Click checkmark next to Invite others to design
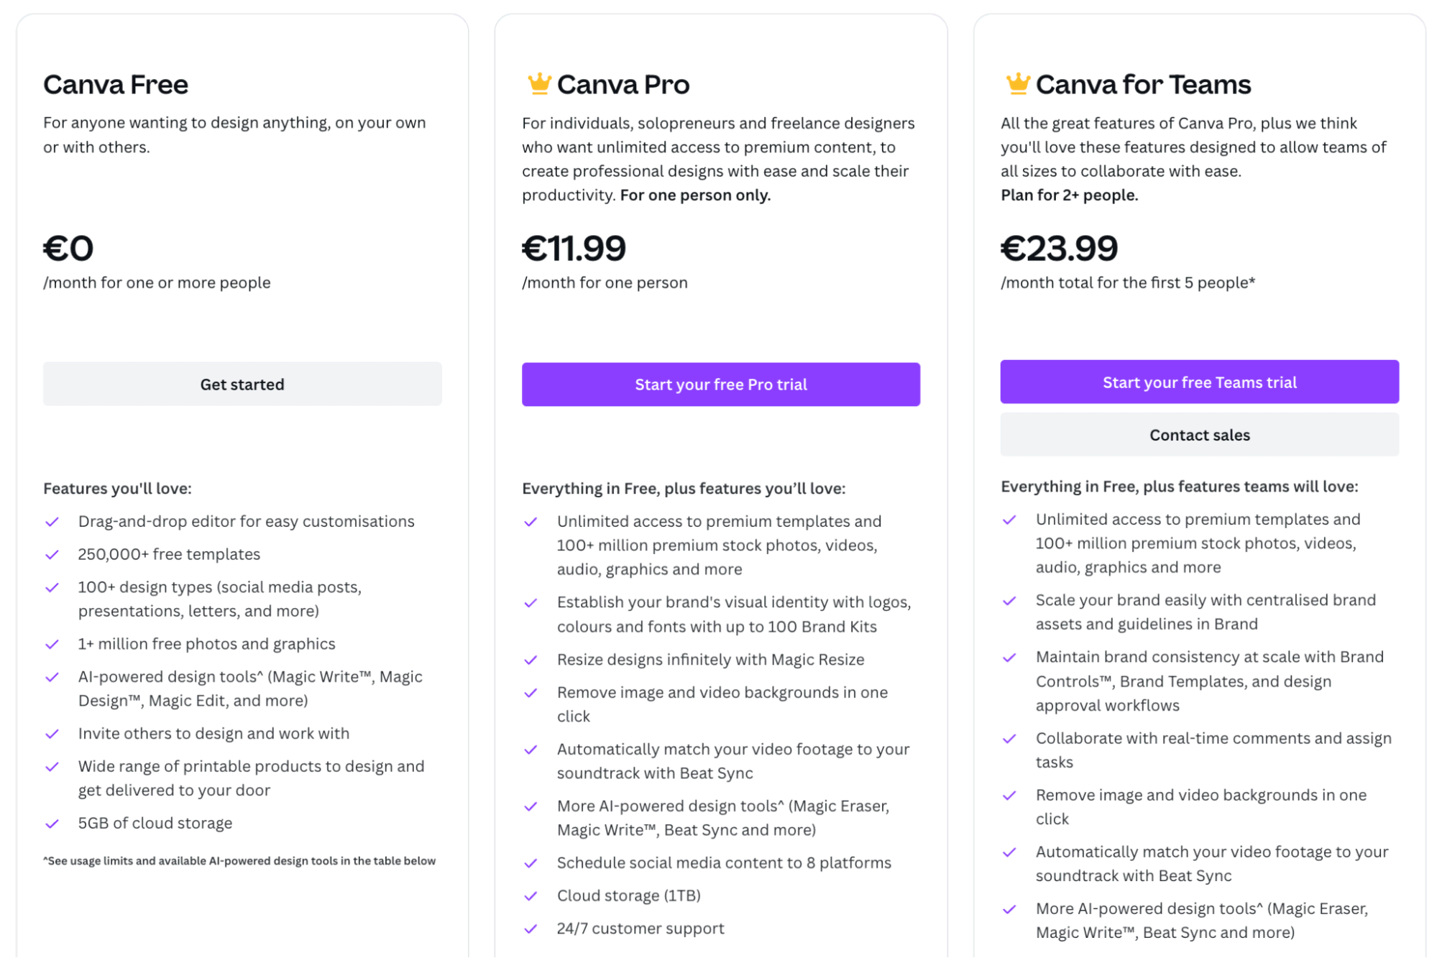This screenshot has height=958, width=1437. [52, 734]
